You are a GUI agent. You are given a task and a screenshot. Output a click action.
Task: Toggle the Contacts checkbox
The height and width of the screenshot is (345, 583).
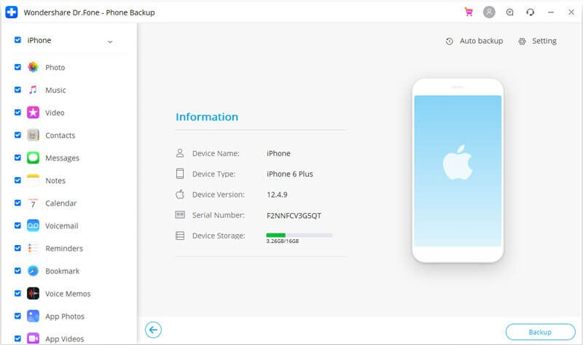pos(17,135)
